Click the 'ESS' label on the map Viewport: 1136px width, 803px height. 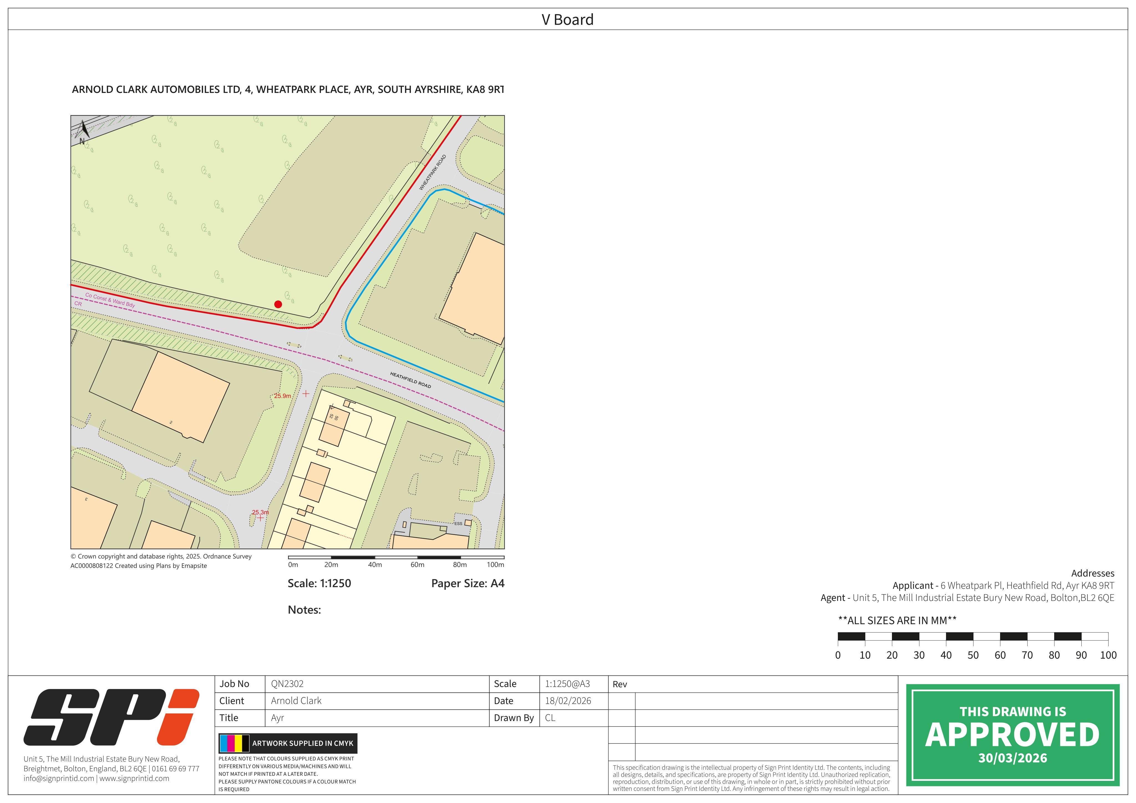pyautogui.click(x=458, y=524)
